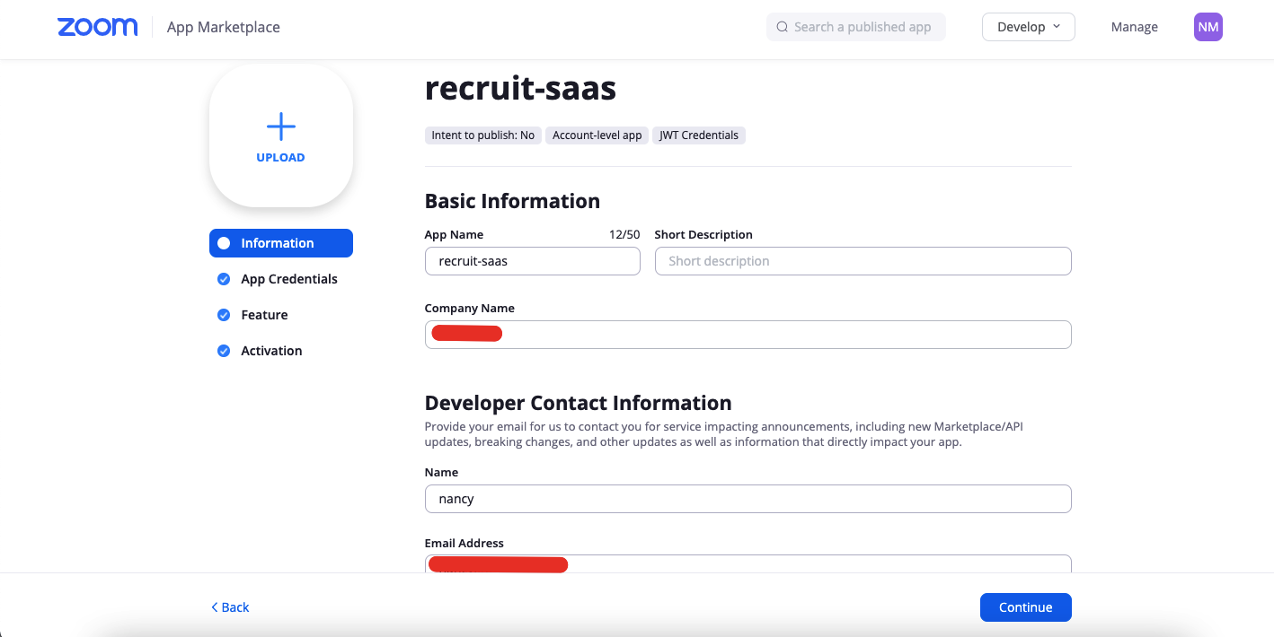Click the Developer Contact Information heading
Image resolution: width=1274 pixels, height=637 pixels.
pos(579,403)
